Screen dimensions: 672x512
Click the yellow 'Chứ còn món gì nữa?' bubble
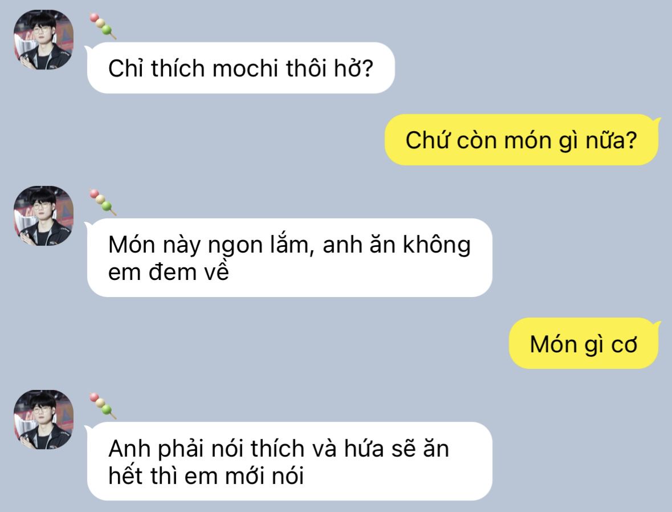521,140
